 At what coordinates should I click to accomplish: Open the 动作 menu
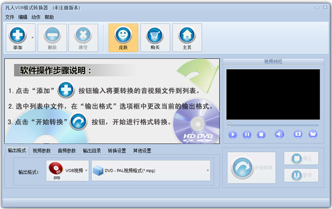pyautogui.click(x=36, y=17)
